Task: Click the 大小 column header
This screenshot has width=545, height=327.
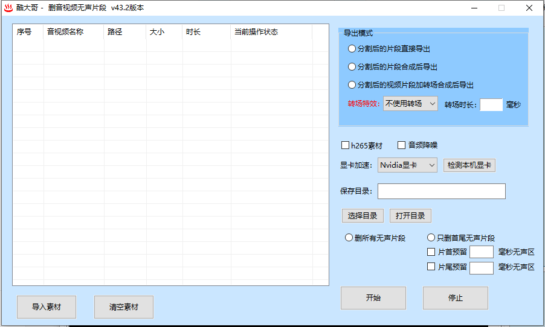Action: point(164,32)
